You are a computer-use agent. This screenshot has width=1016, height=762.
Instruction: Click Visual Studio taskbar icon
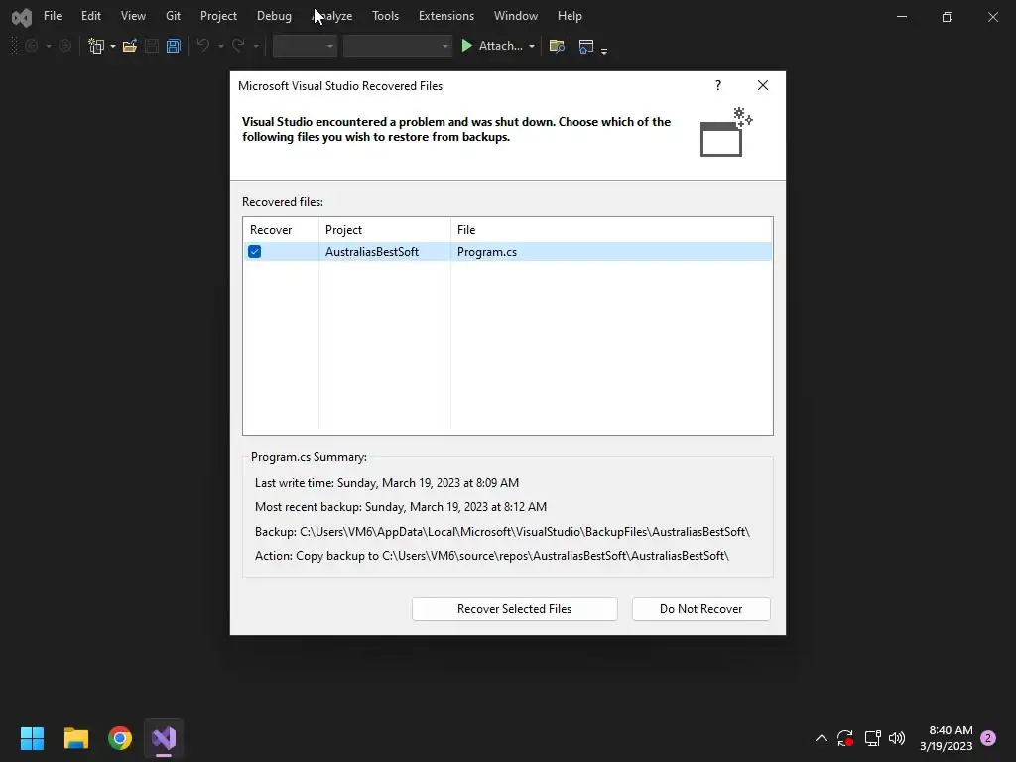(164, 738)
